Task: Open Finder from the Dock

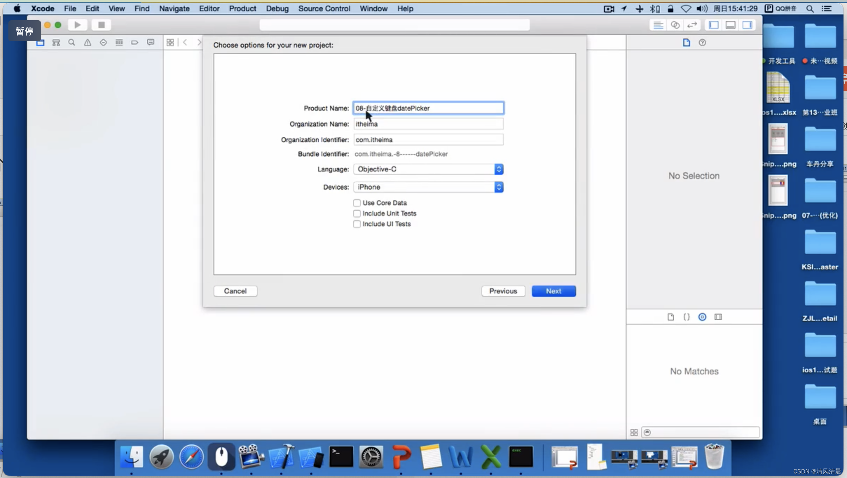Action: pos(131,457)
